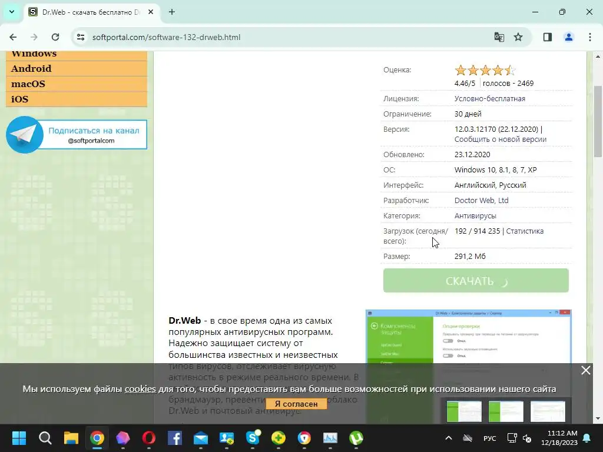Click 'Сообщить о новой версии' link
Screen dimensions: 603x452
501,139
